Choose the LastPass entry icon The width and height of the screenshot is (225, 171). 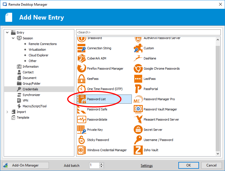(x=138, y=79)
